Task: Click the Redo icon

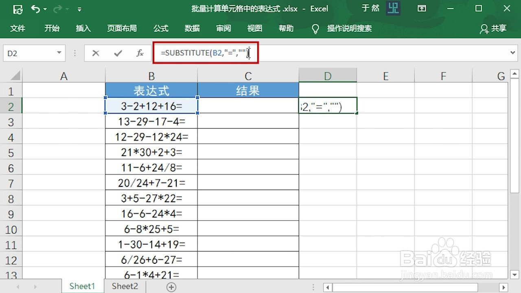Action: [57, 9]
